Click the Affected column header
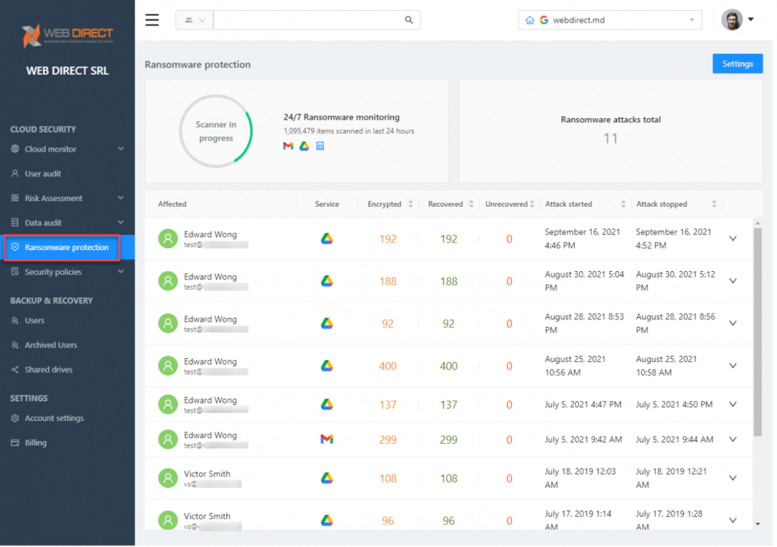 pyautogui.click(x=172, y=204)
